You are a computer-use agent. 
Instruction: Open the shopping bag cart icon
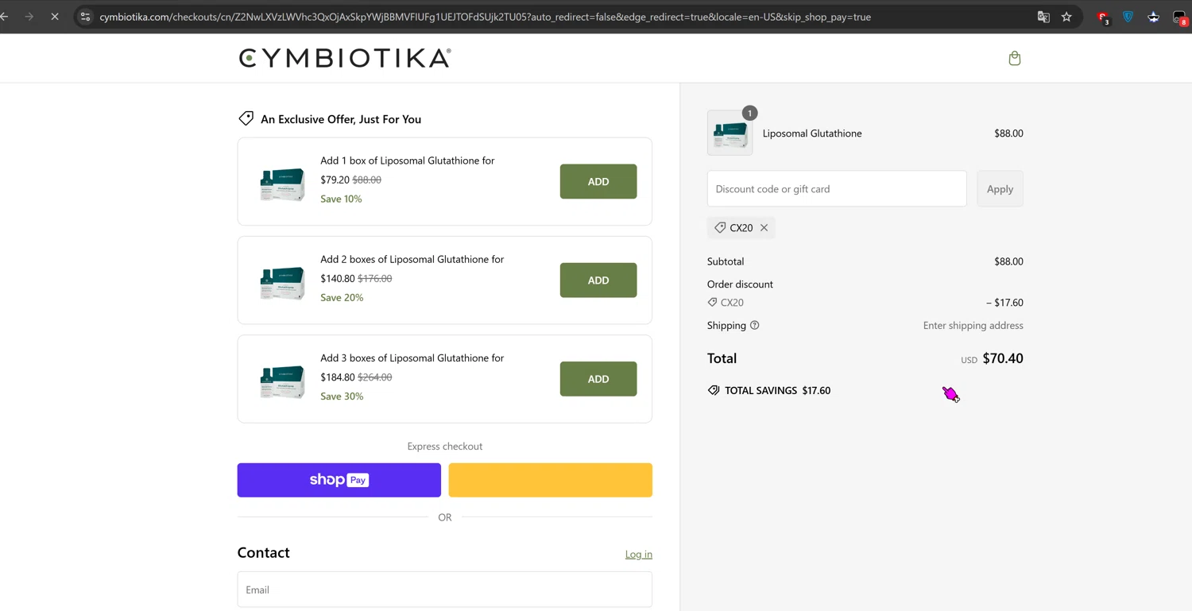click(1015, 58)
